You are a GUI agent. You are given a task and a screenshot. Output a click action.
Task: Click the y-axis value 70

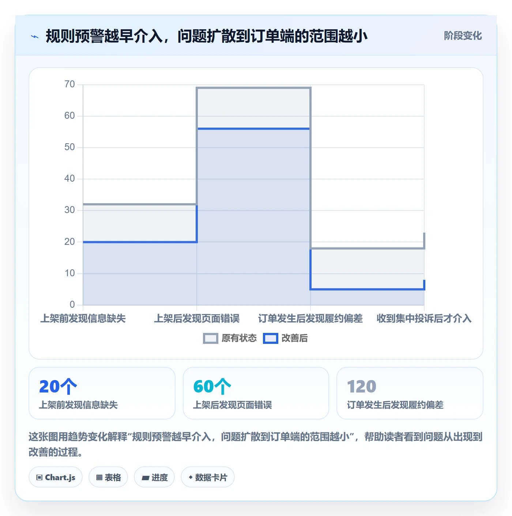click(x=69, y=84)
